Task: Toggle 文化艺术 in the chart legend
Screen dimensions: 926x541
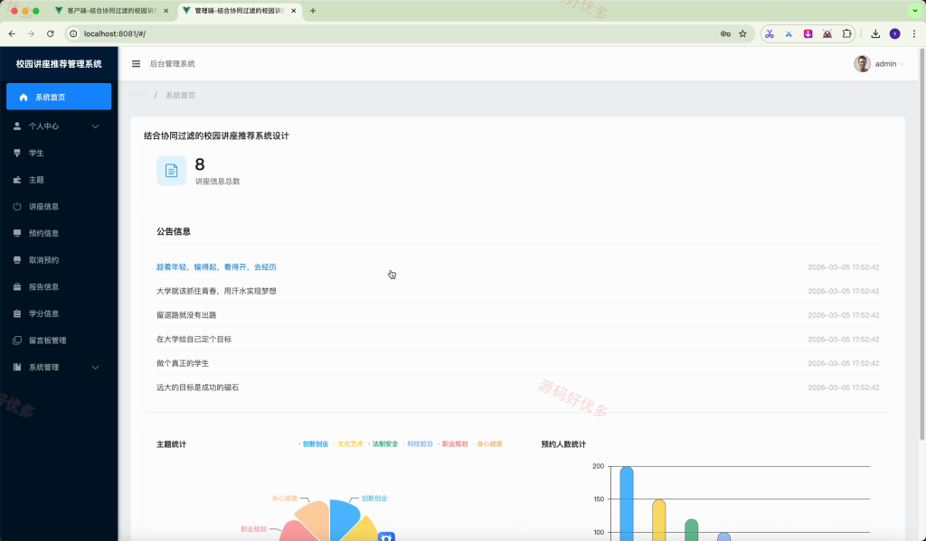Action: [348, 444]
